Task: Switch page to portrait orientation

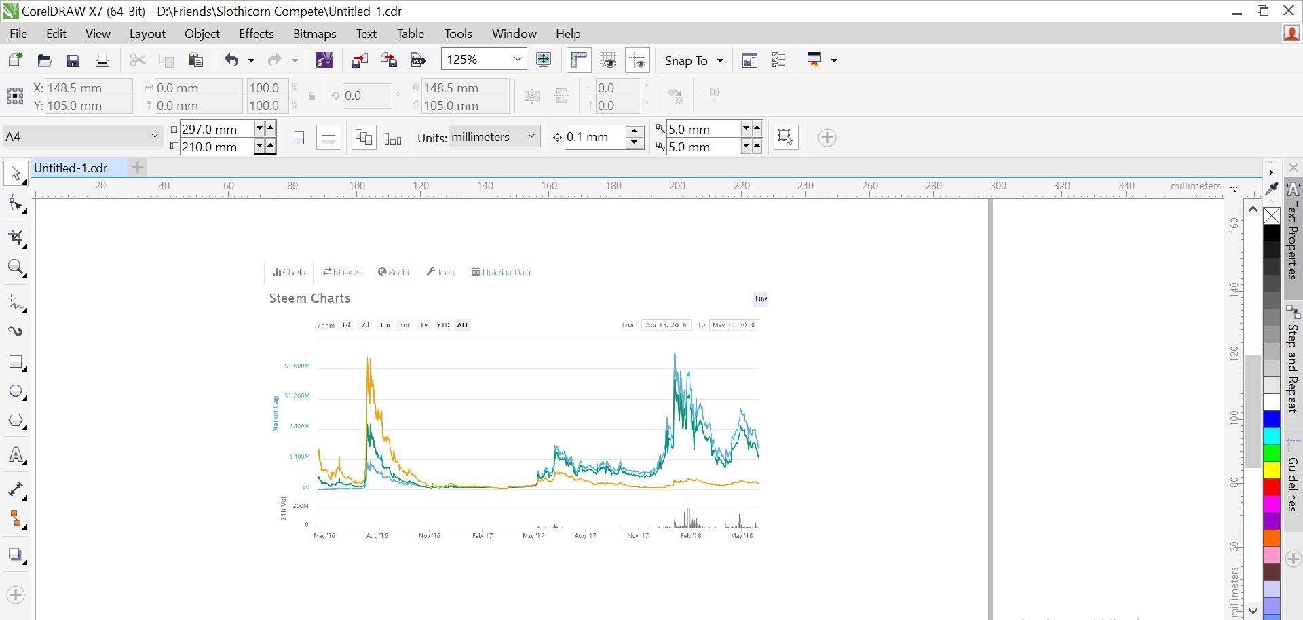Action: tap(299, 138)
